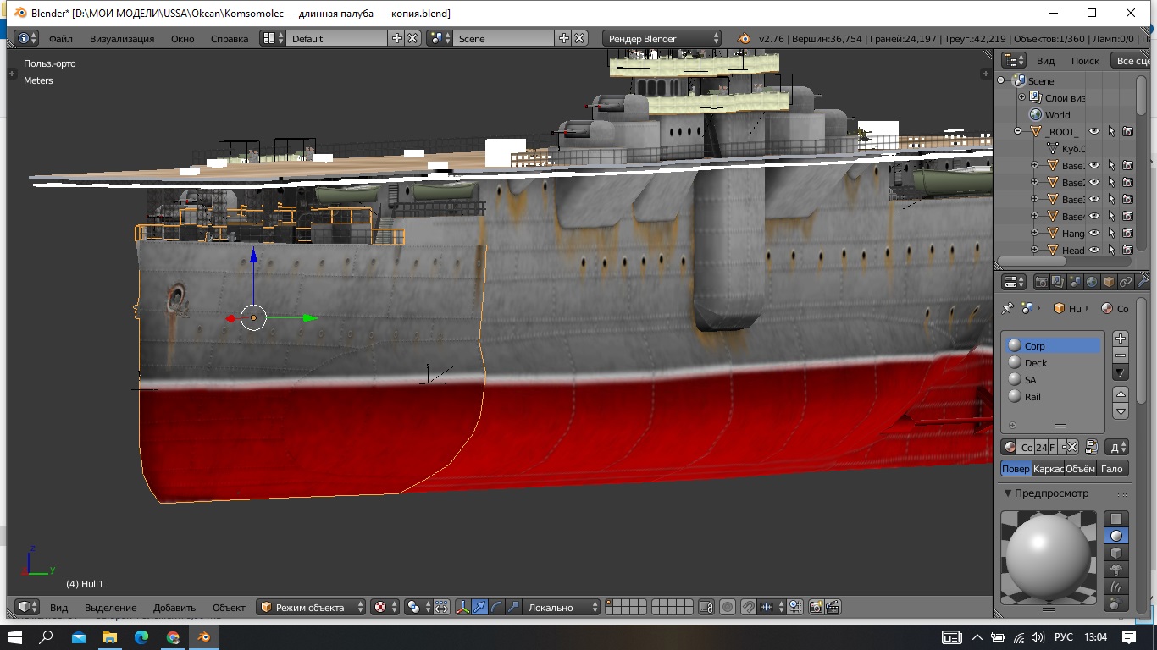The image size is (1157, 650).
Task: Add a new material slot with plus
Action: pyautogui.click(x=1121, y=339)
